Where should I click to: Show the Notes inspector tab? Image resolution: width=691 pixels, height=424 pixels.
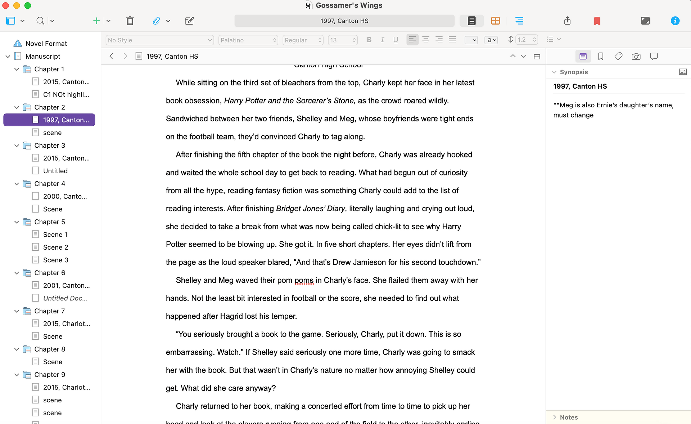tap(583, 56)
